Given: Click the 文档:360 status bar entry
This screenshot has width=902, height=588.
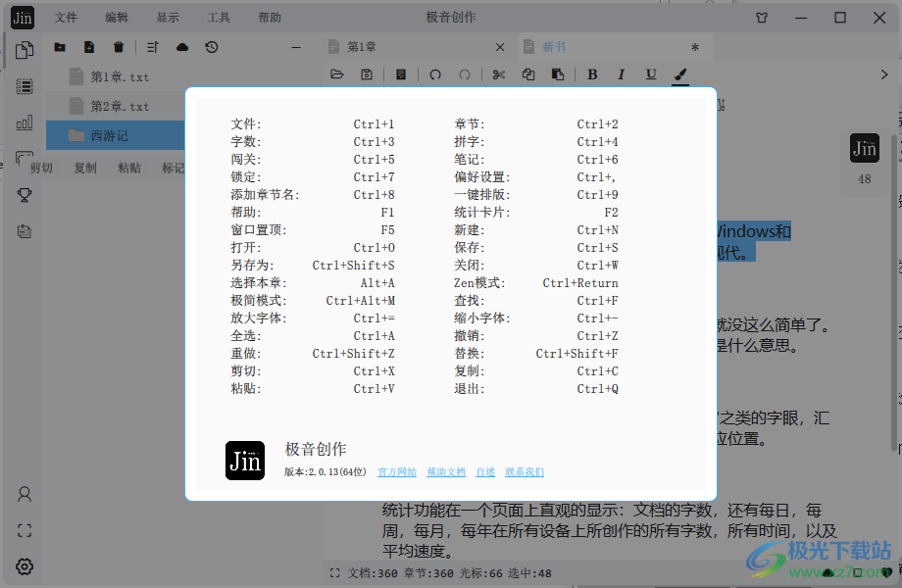Looking at the screenshot, I should tap(373, 573).
